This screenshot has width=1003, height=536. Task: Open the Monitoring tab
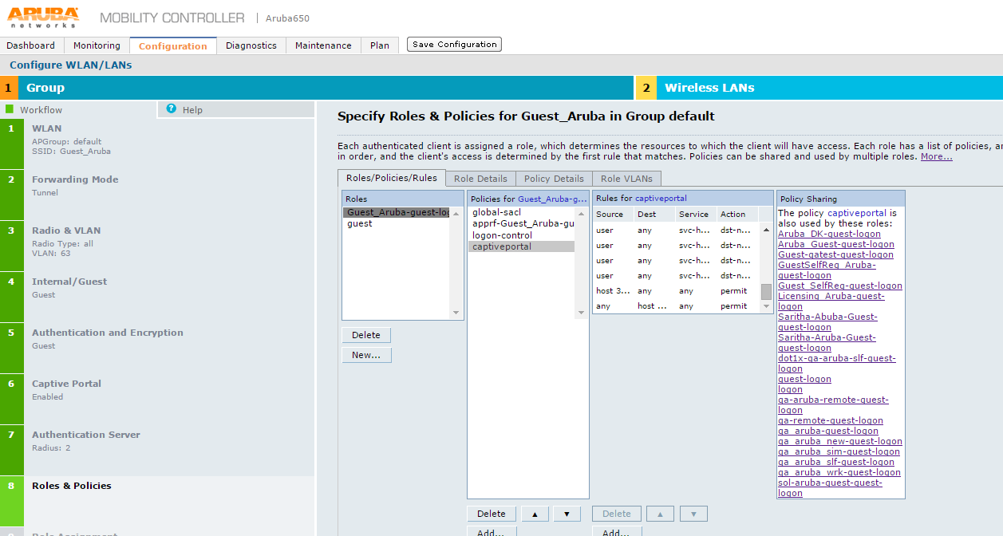(x=97, y=45)
